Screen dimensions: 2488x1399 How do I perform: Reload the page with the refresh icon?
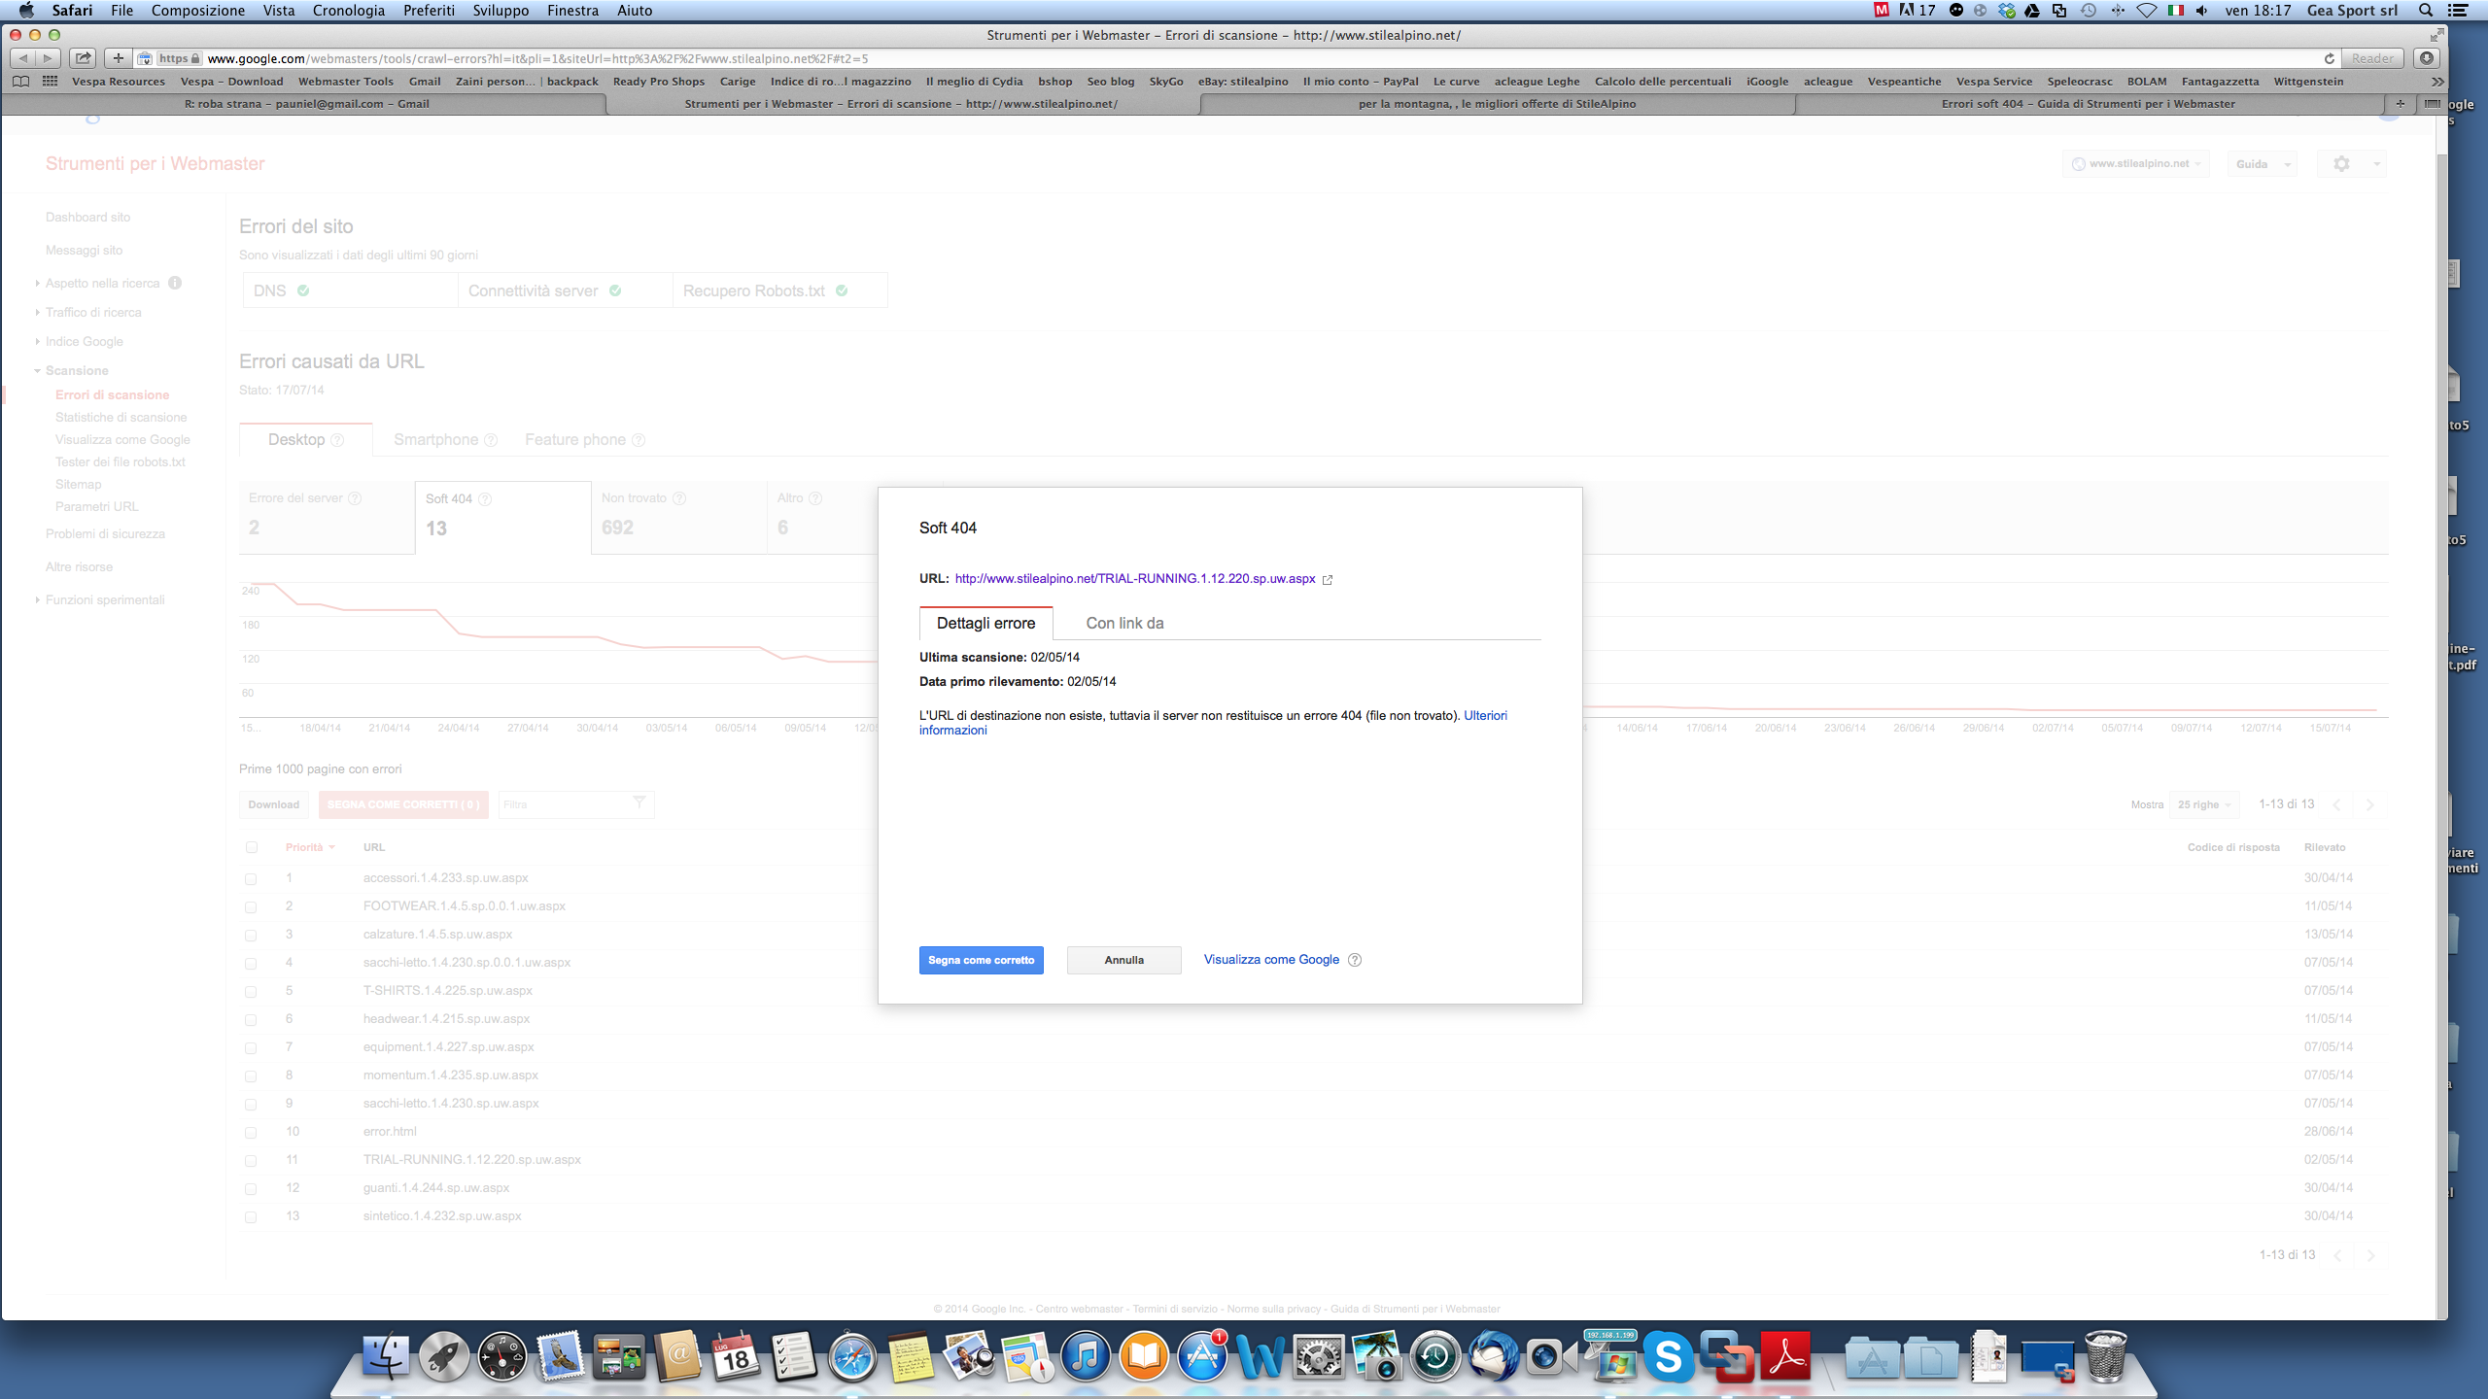[2329, 58]
